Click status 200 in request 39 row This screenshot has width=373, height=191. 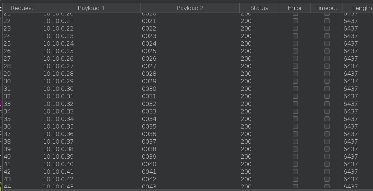[x=246, y=149]
